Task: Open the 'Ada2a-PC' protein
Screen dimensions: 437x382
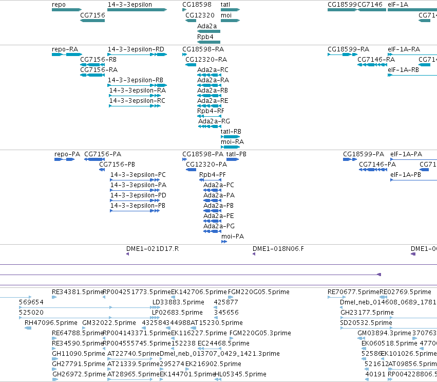Action: (x=219, y=185)
